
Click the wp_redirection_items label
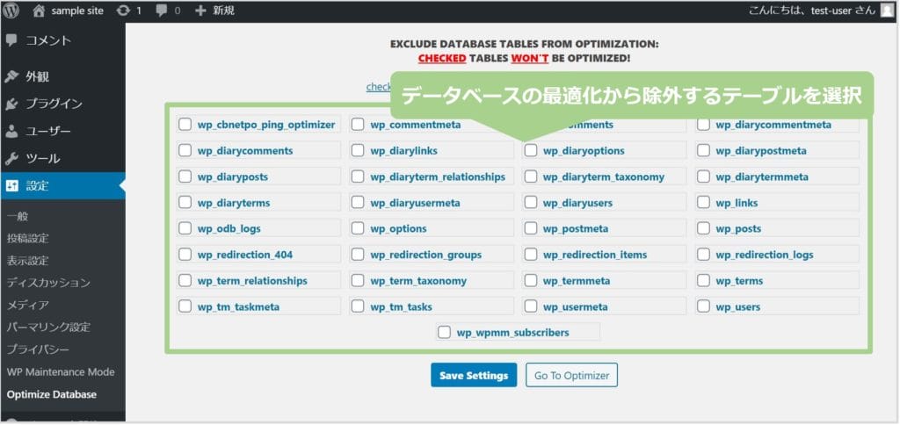tap(595, 255)
